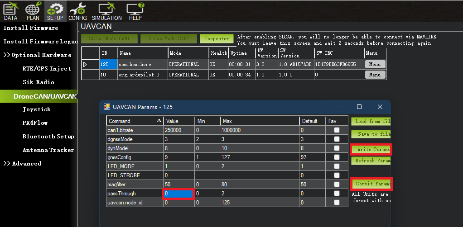Screen dimensions: 463x227
Task: Select the dynModel command cell
Action: [135, 148]
